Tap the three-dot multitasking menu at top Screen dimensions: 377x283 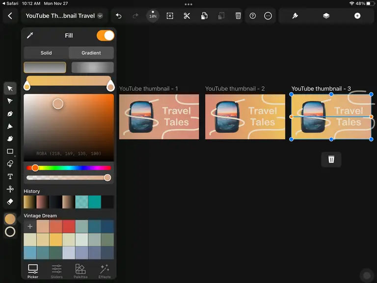pos(188,4)
